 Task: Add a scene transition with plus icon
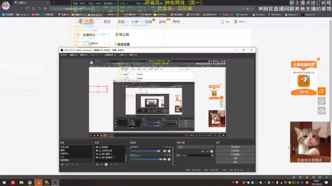(203, 151)
